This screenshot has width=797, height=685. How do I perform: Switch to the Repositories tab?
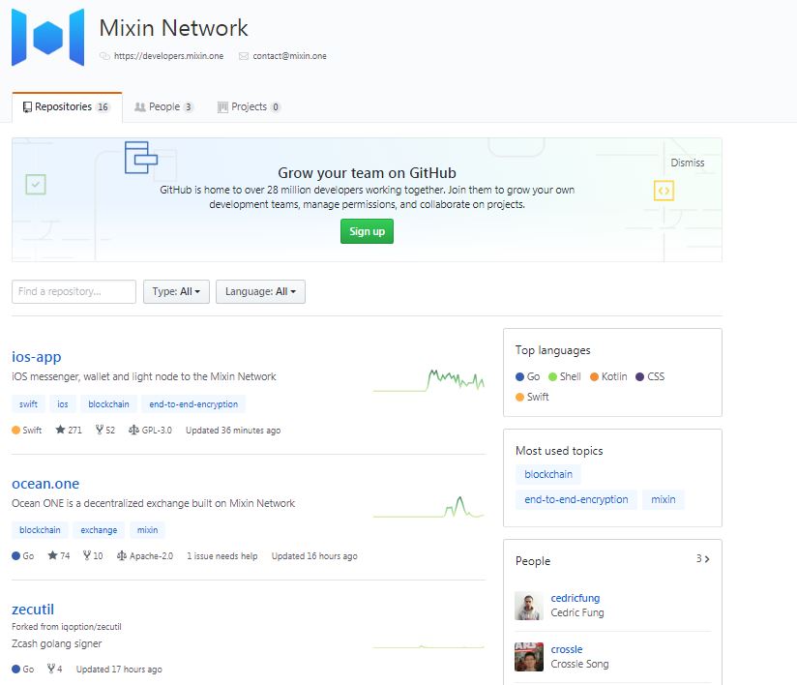click(67, 107)
